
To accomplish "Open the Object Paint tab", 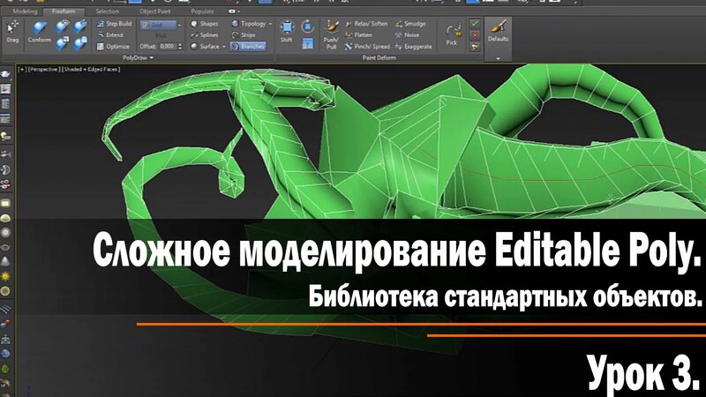I will 155,11.
